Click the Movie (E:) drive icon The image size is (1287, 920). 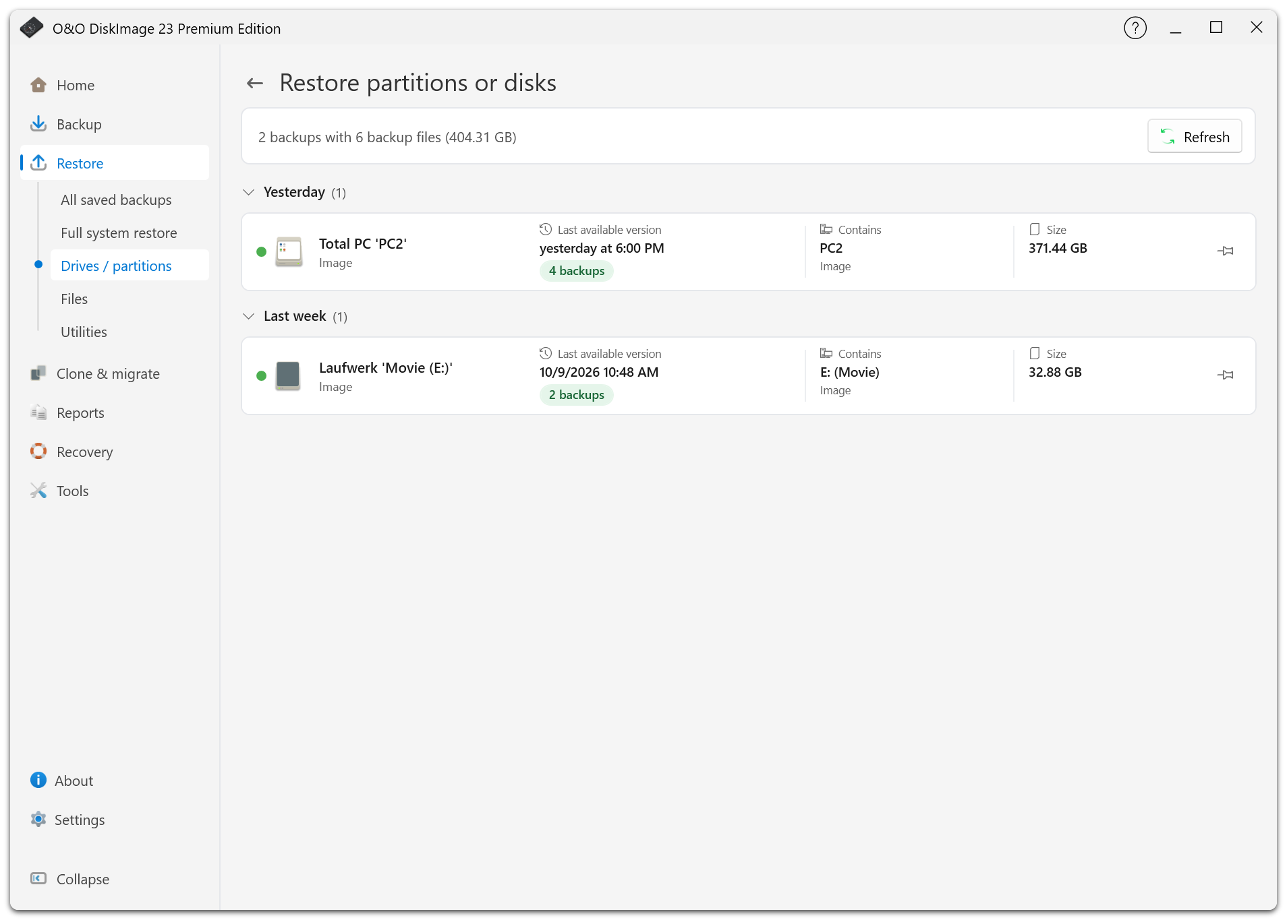tap(288, 375)
